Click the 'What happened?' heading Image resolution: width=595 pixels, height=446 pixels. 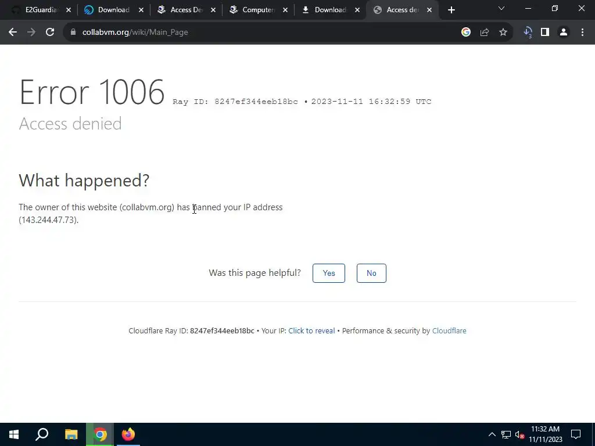click(84, 180)
